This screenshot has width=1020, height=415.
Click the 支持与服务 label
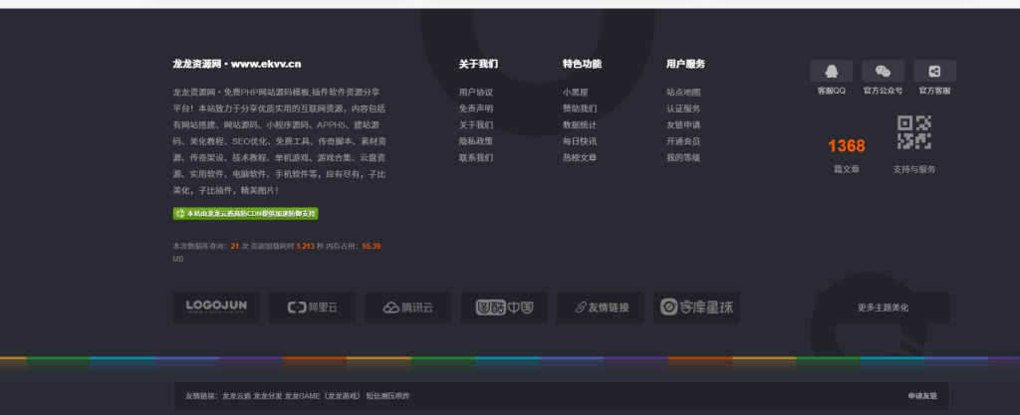pos(914,169)
